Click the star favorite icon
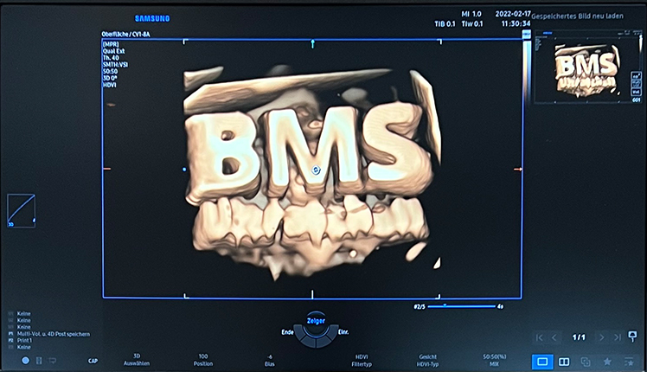This screenshot has width=647, height=372. pos(607,361)
